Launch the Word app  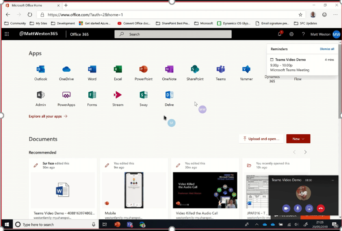click(92, 73)
